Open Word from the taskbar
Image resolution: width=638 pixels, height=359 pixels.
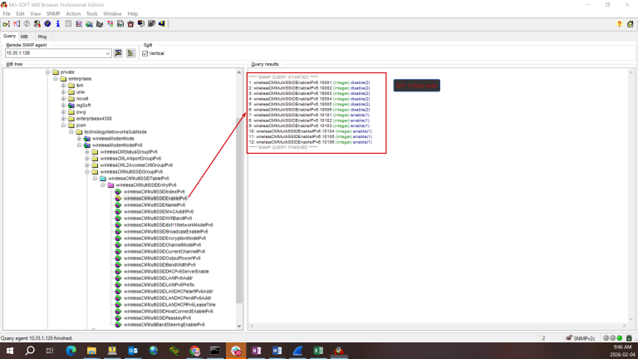(x=277, y=351)
